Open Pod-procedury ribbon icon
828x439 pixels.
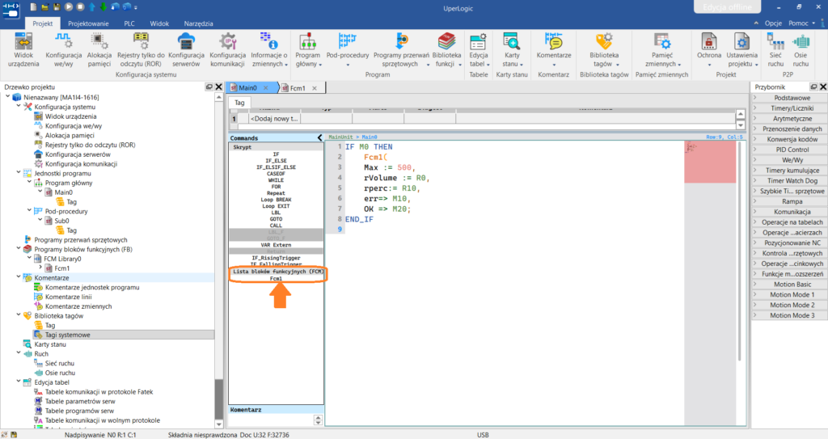[348, 49]
